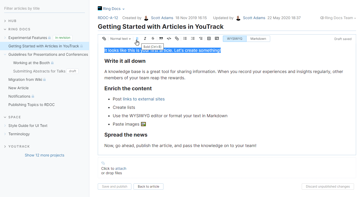Open the Submitting Abstracts for Talks article
The image size is (364, 197).
[x=39, y=71]
